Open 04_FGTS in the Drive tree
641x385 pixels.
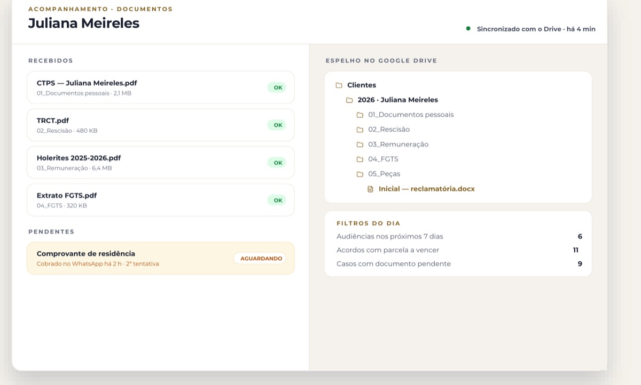tap(383, 159)
